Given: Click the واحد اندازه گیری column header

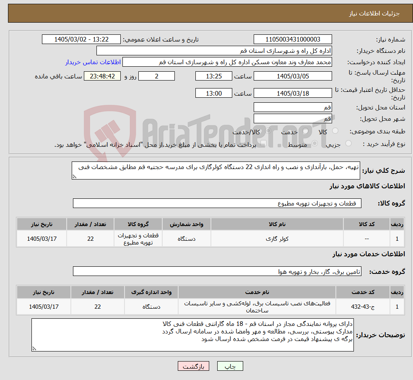Looking at the screenshot, I should (x=151, y=292).
